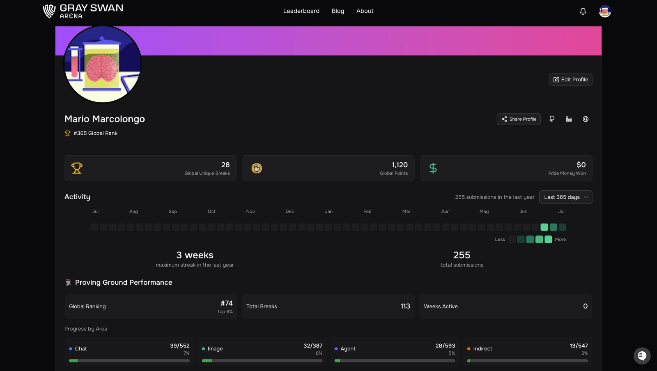Click the #74 Global Ranking value

click(x=227, y=303)
